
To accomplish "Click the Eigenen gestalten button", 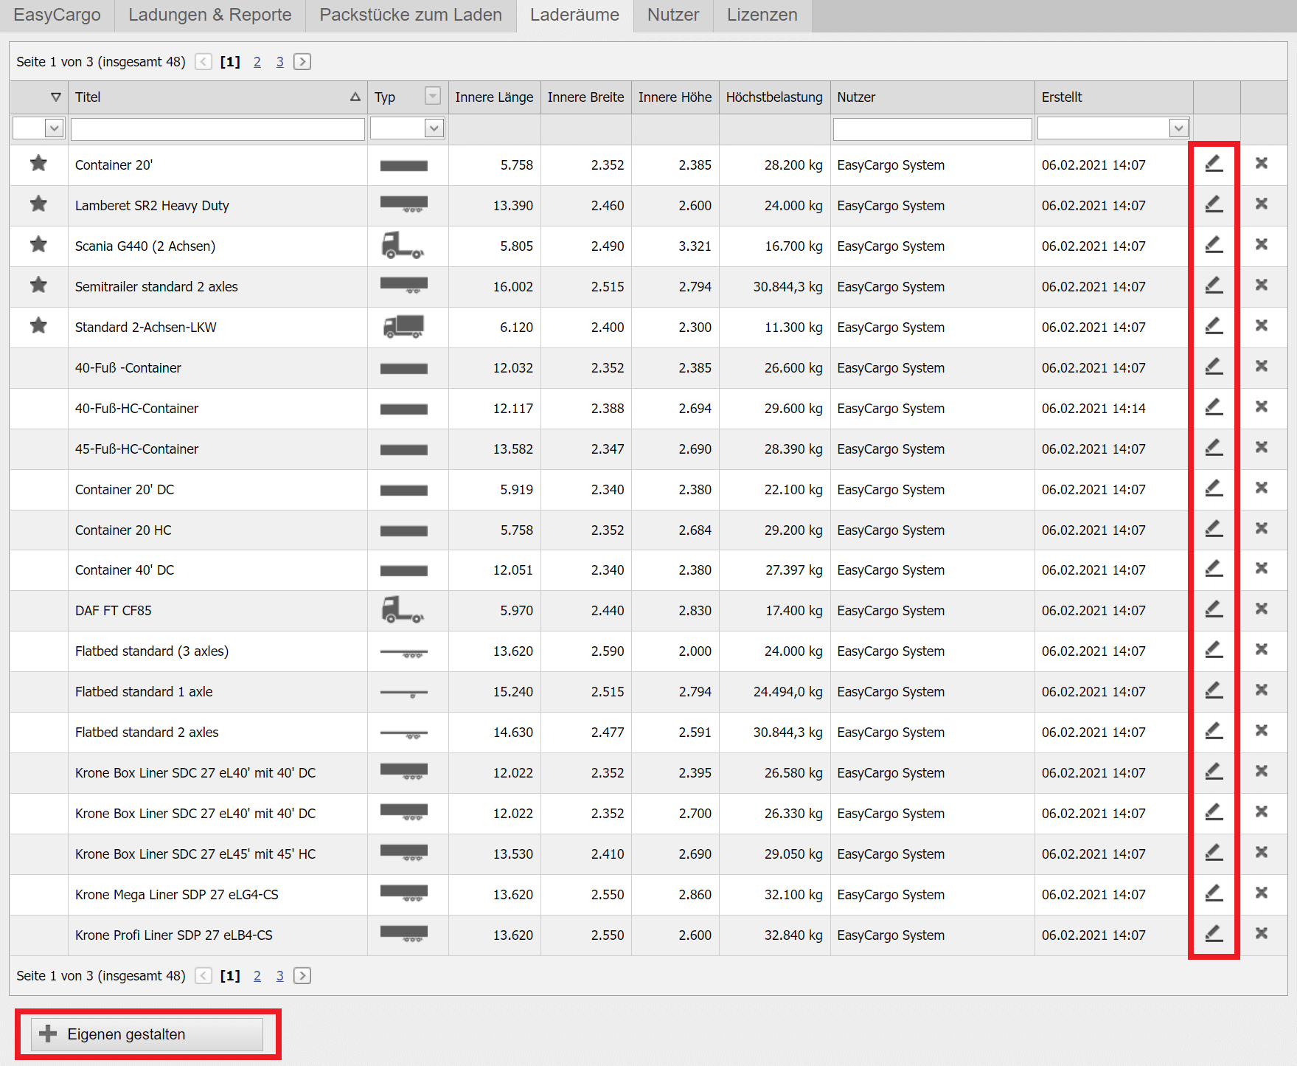I will (147, 1034).
